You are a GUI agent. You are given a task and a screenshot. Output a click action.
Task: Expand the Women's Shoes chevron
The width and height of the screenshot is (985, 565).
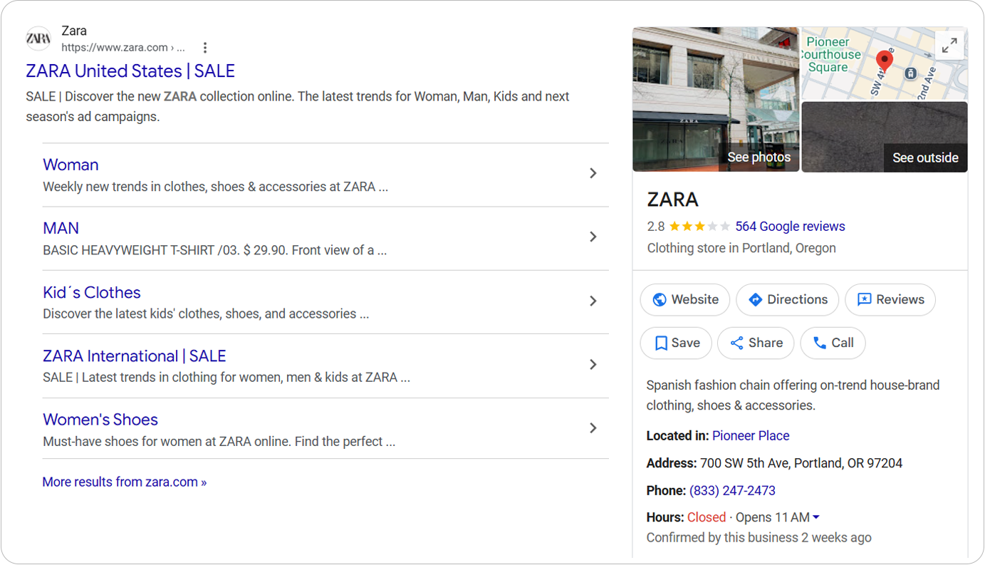[x=593, y=428]
